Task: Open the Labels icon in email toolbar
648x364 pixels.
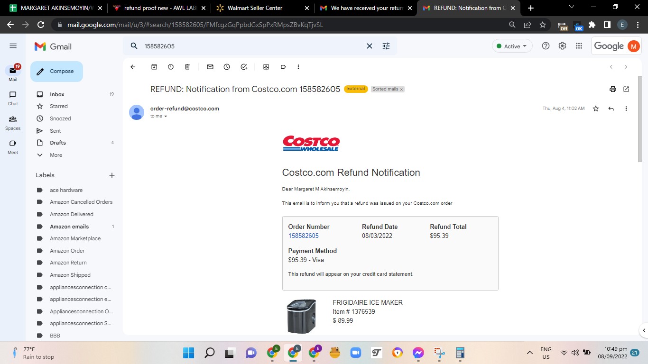Action: 283,67
